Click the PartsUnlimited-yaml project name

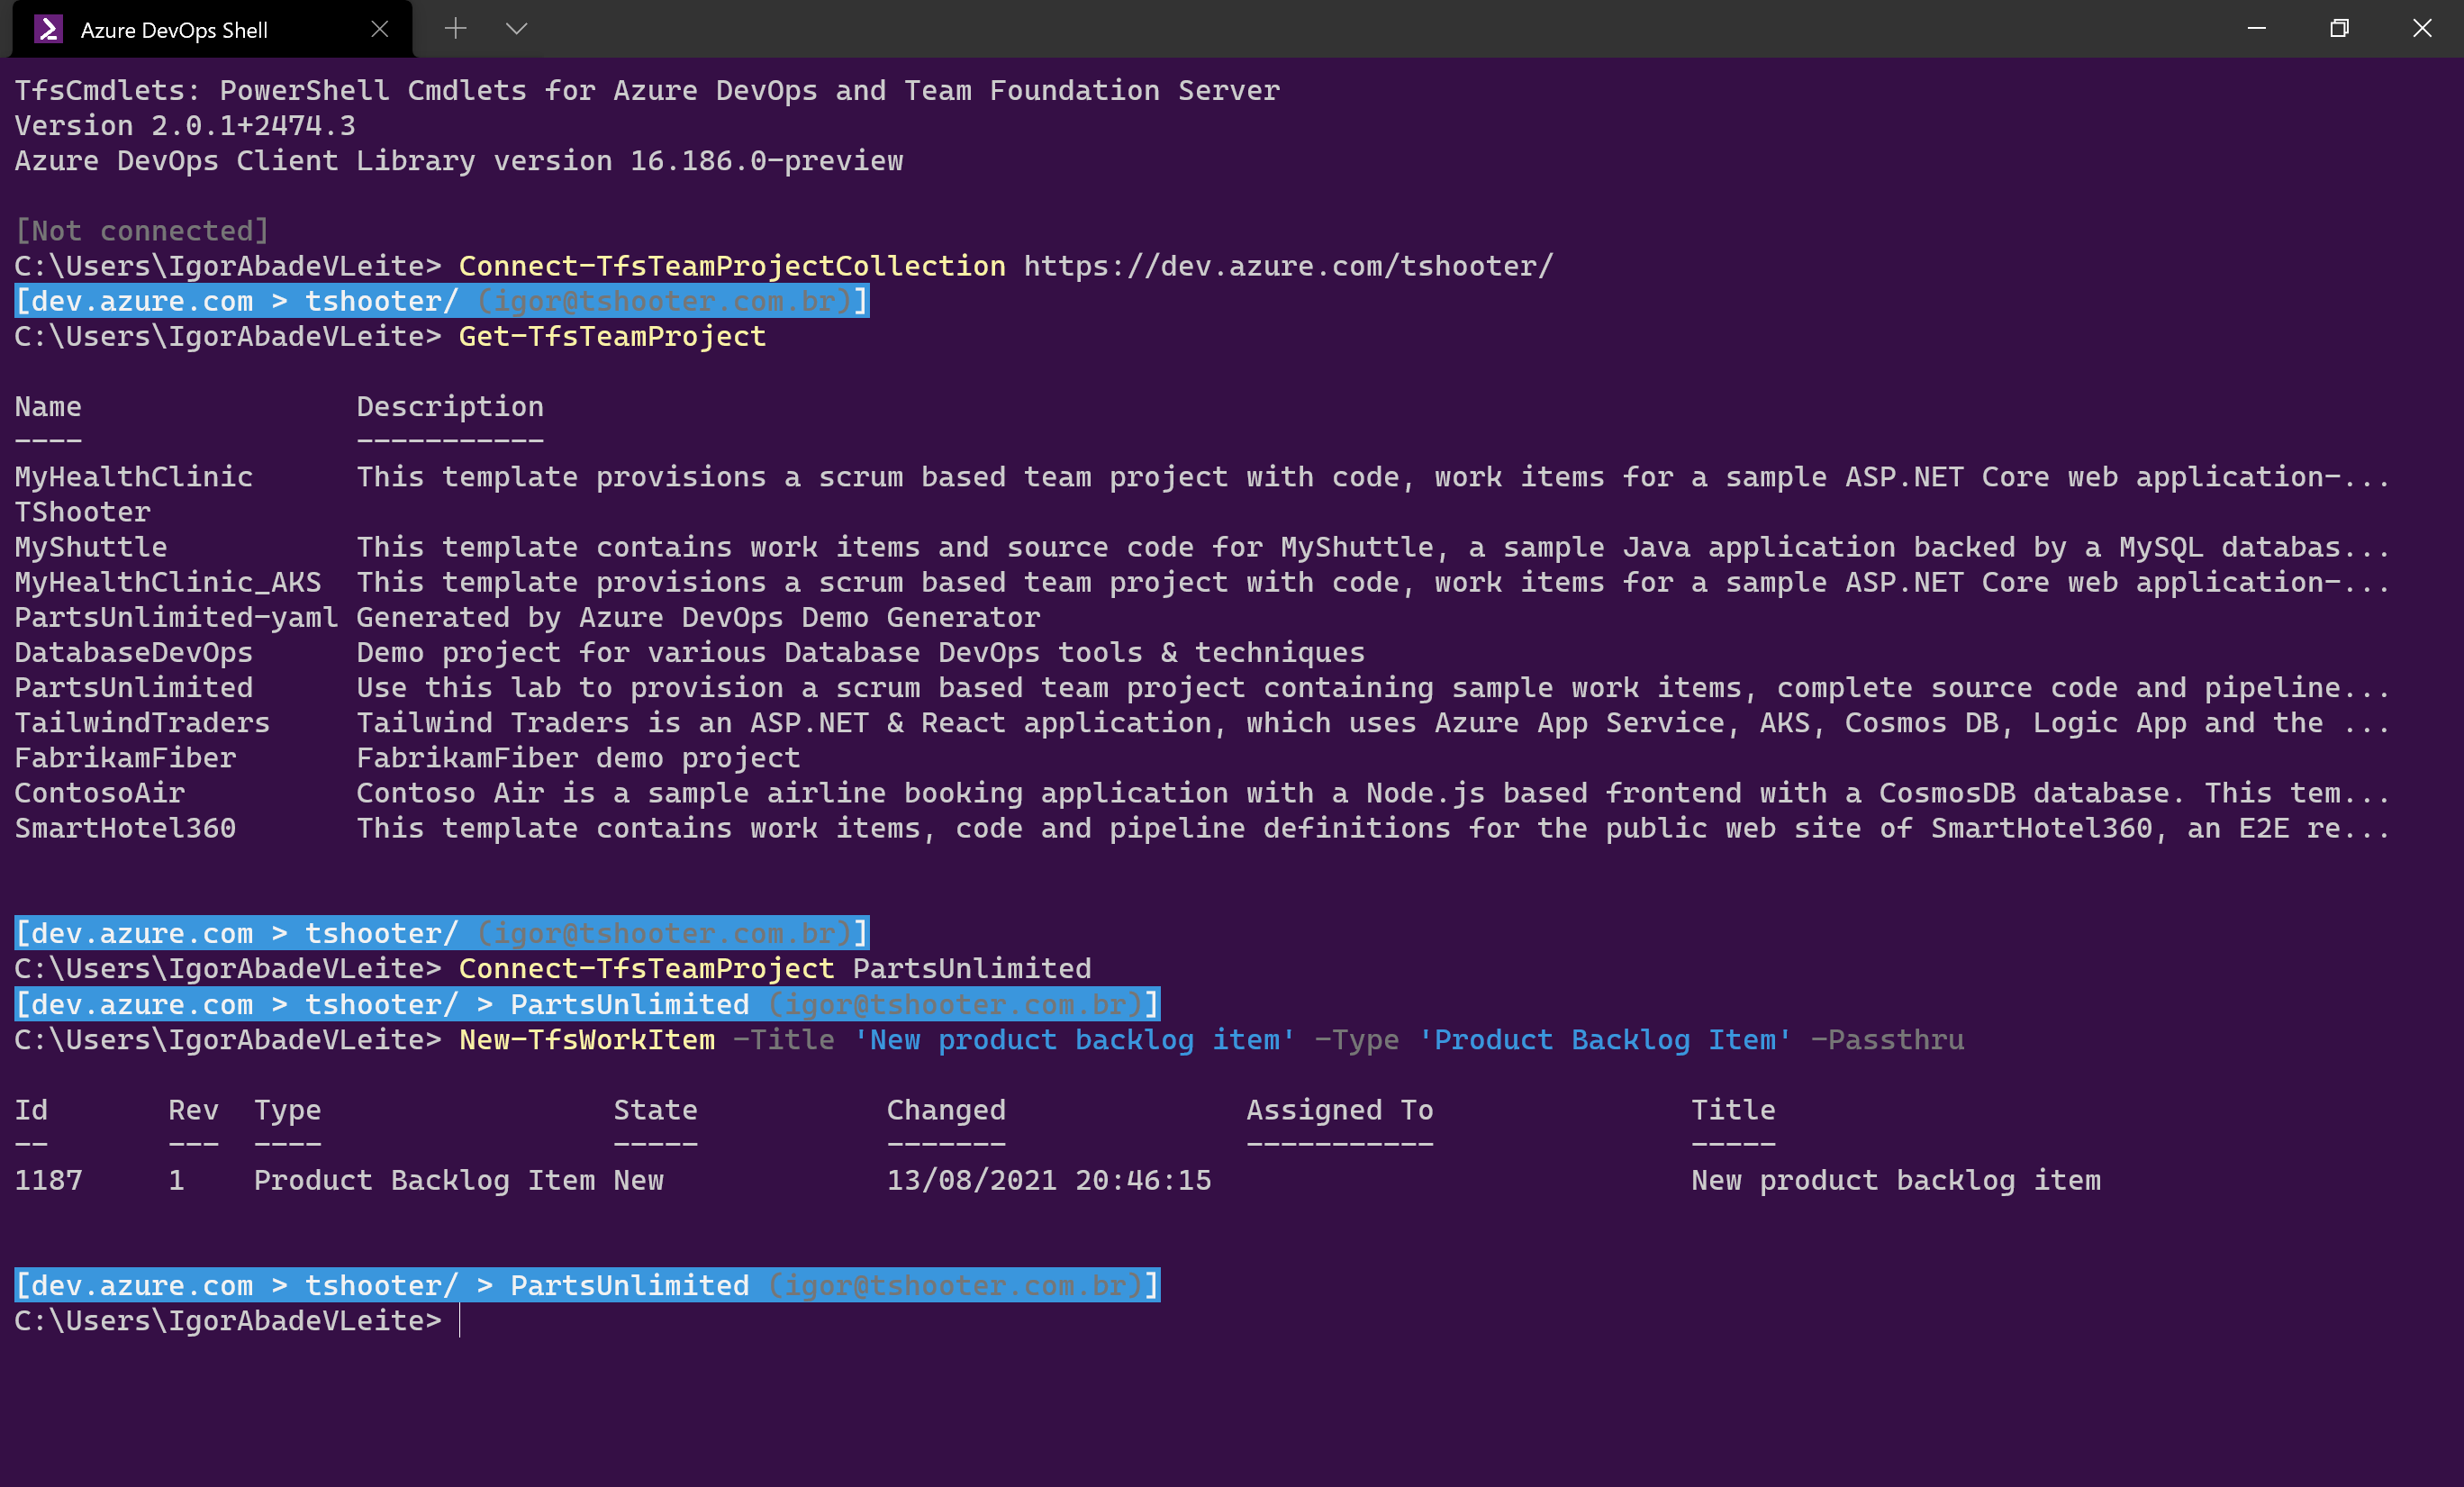176,617
